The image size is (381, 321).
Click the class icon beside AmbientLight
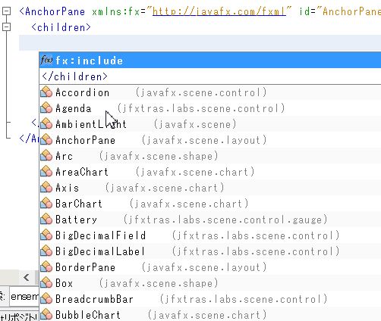coord(46,124)
